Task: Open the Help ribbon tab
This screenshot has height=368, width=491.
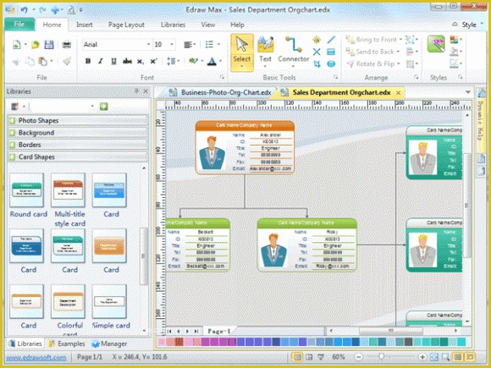Action: coord(237,25)
